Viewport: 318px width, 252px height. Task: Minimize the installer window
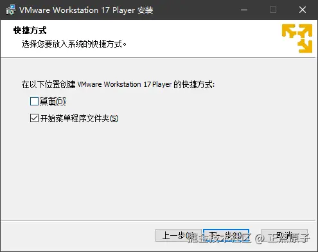coord(244,10)
